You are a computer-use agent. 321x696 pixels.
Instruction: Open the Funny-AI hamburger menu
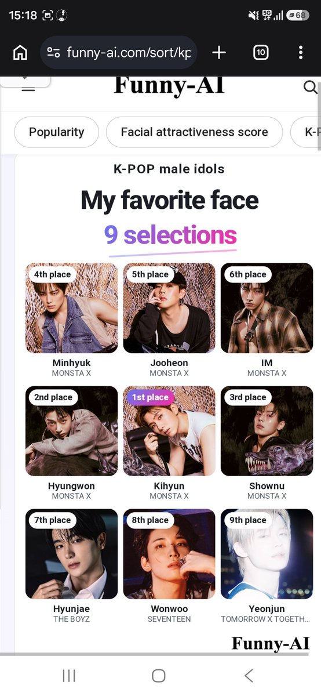coord(28,88)
